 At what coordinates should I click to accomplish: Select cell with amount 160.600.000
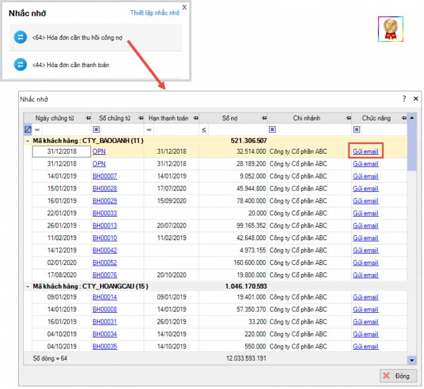point(233,263)
